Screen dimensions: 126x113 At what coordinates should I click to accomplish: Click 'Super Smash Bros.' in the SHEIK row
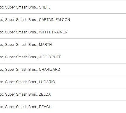coord(21,7)
